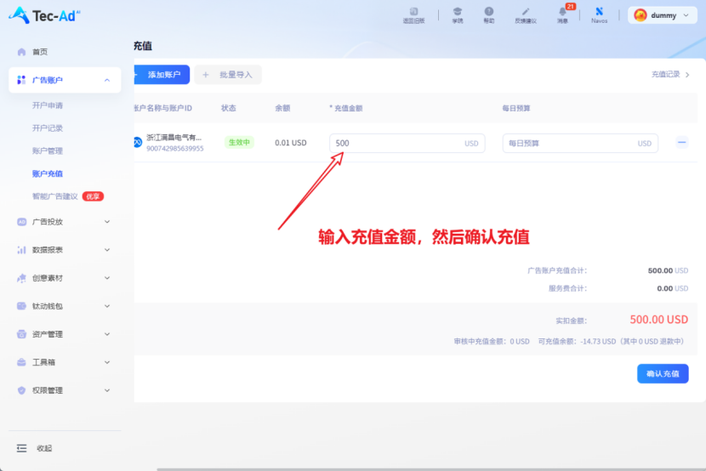Viewport: 706px width, 471px height.
Task: Click the 资产管理 icon
Action: (x=21, y=334)
